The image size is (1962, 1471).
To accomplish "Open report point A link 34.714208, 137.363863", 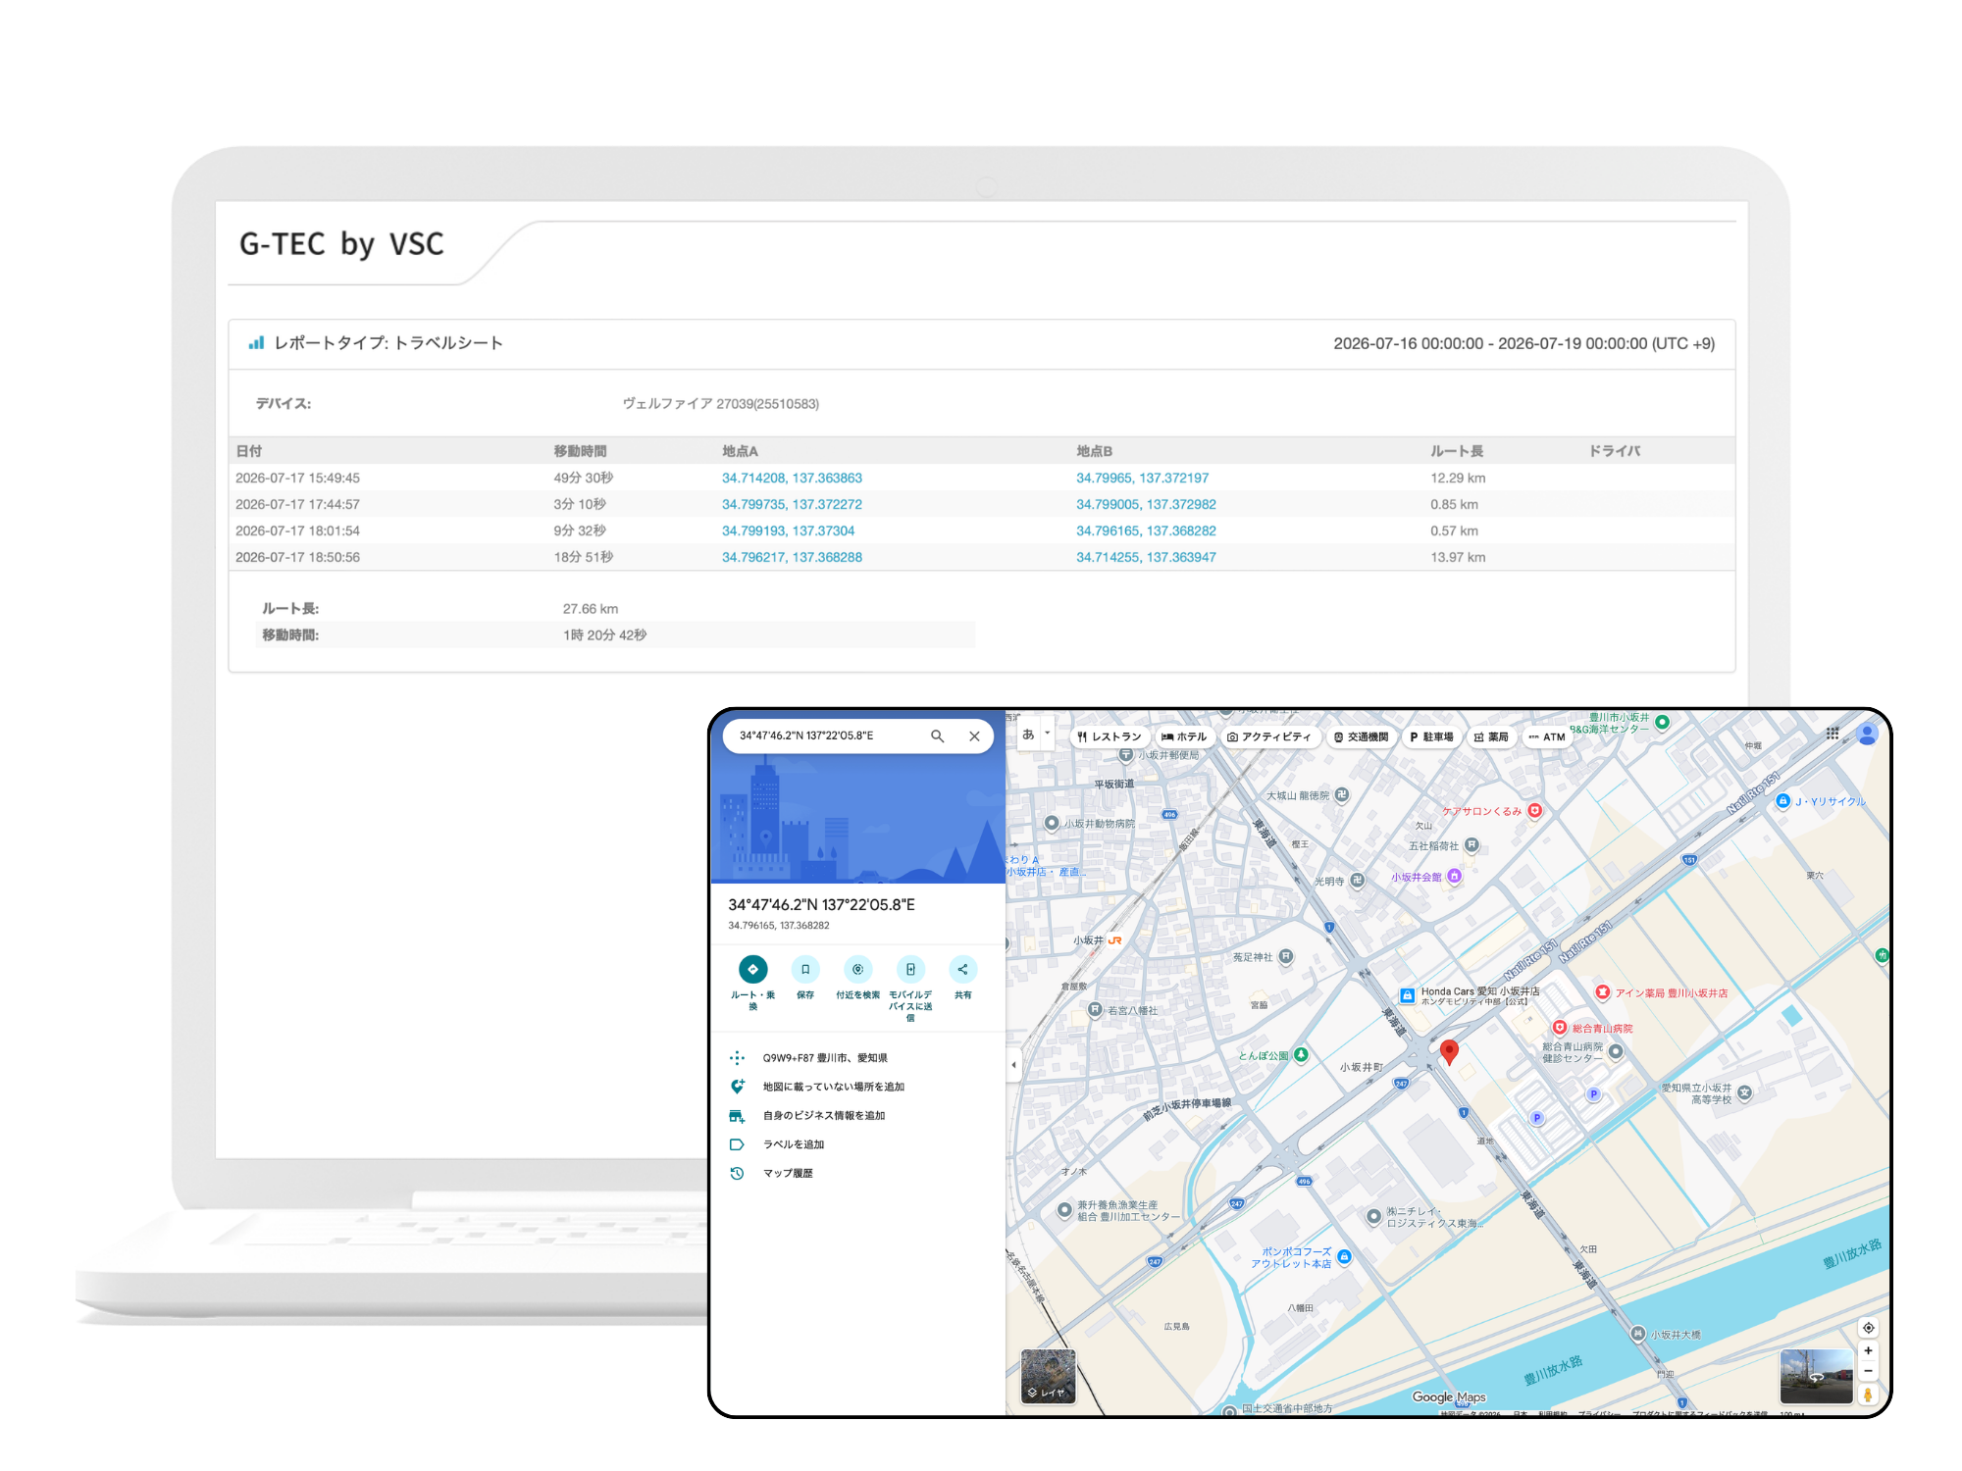I will pyautogui.click(x=792, y=478).
